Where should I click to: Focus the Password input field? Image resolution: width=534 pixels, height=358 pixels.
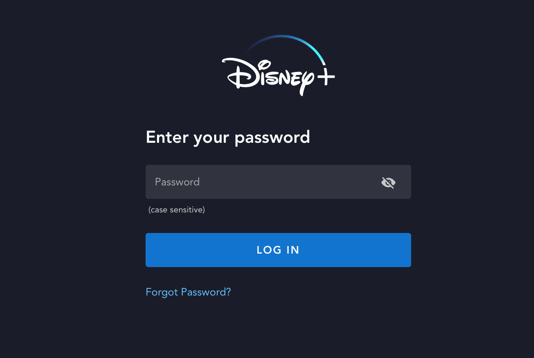click(278, 182)
